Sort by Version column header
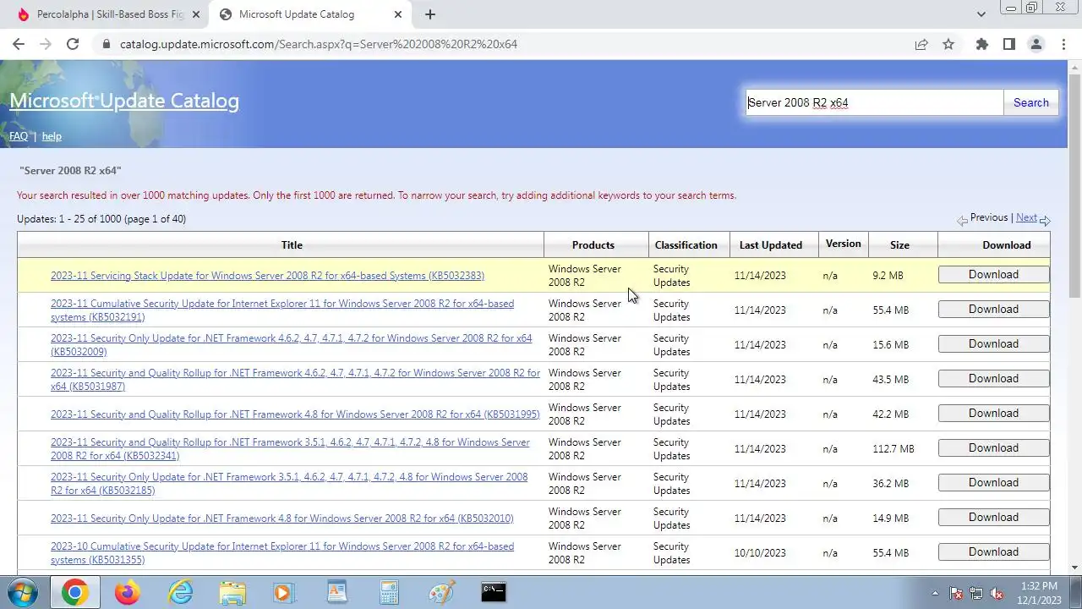This screenshot has width=1082, height=609. click(x=843, y=244)
